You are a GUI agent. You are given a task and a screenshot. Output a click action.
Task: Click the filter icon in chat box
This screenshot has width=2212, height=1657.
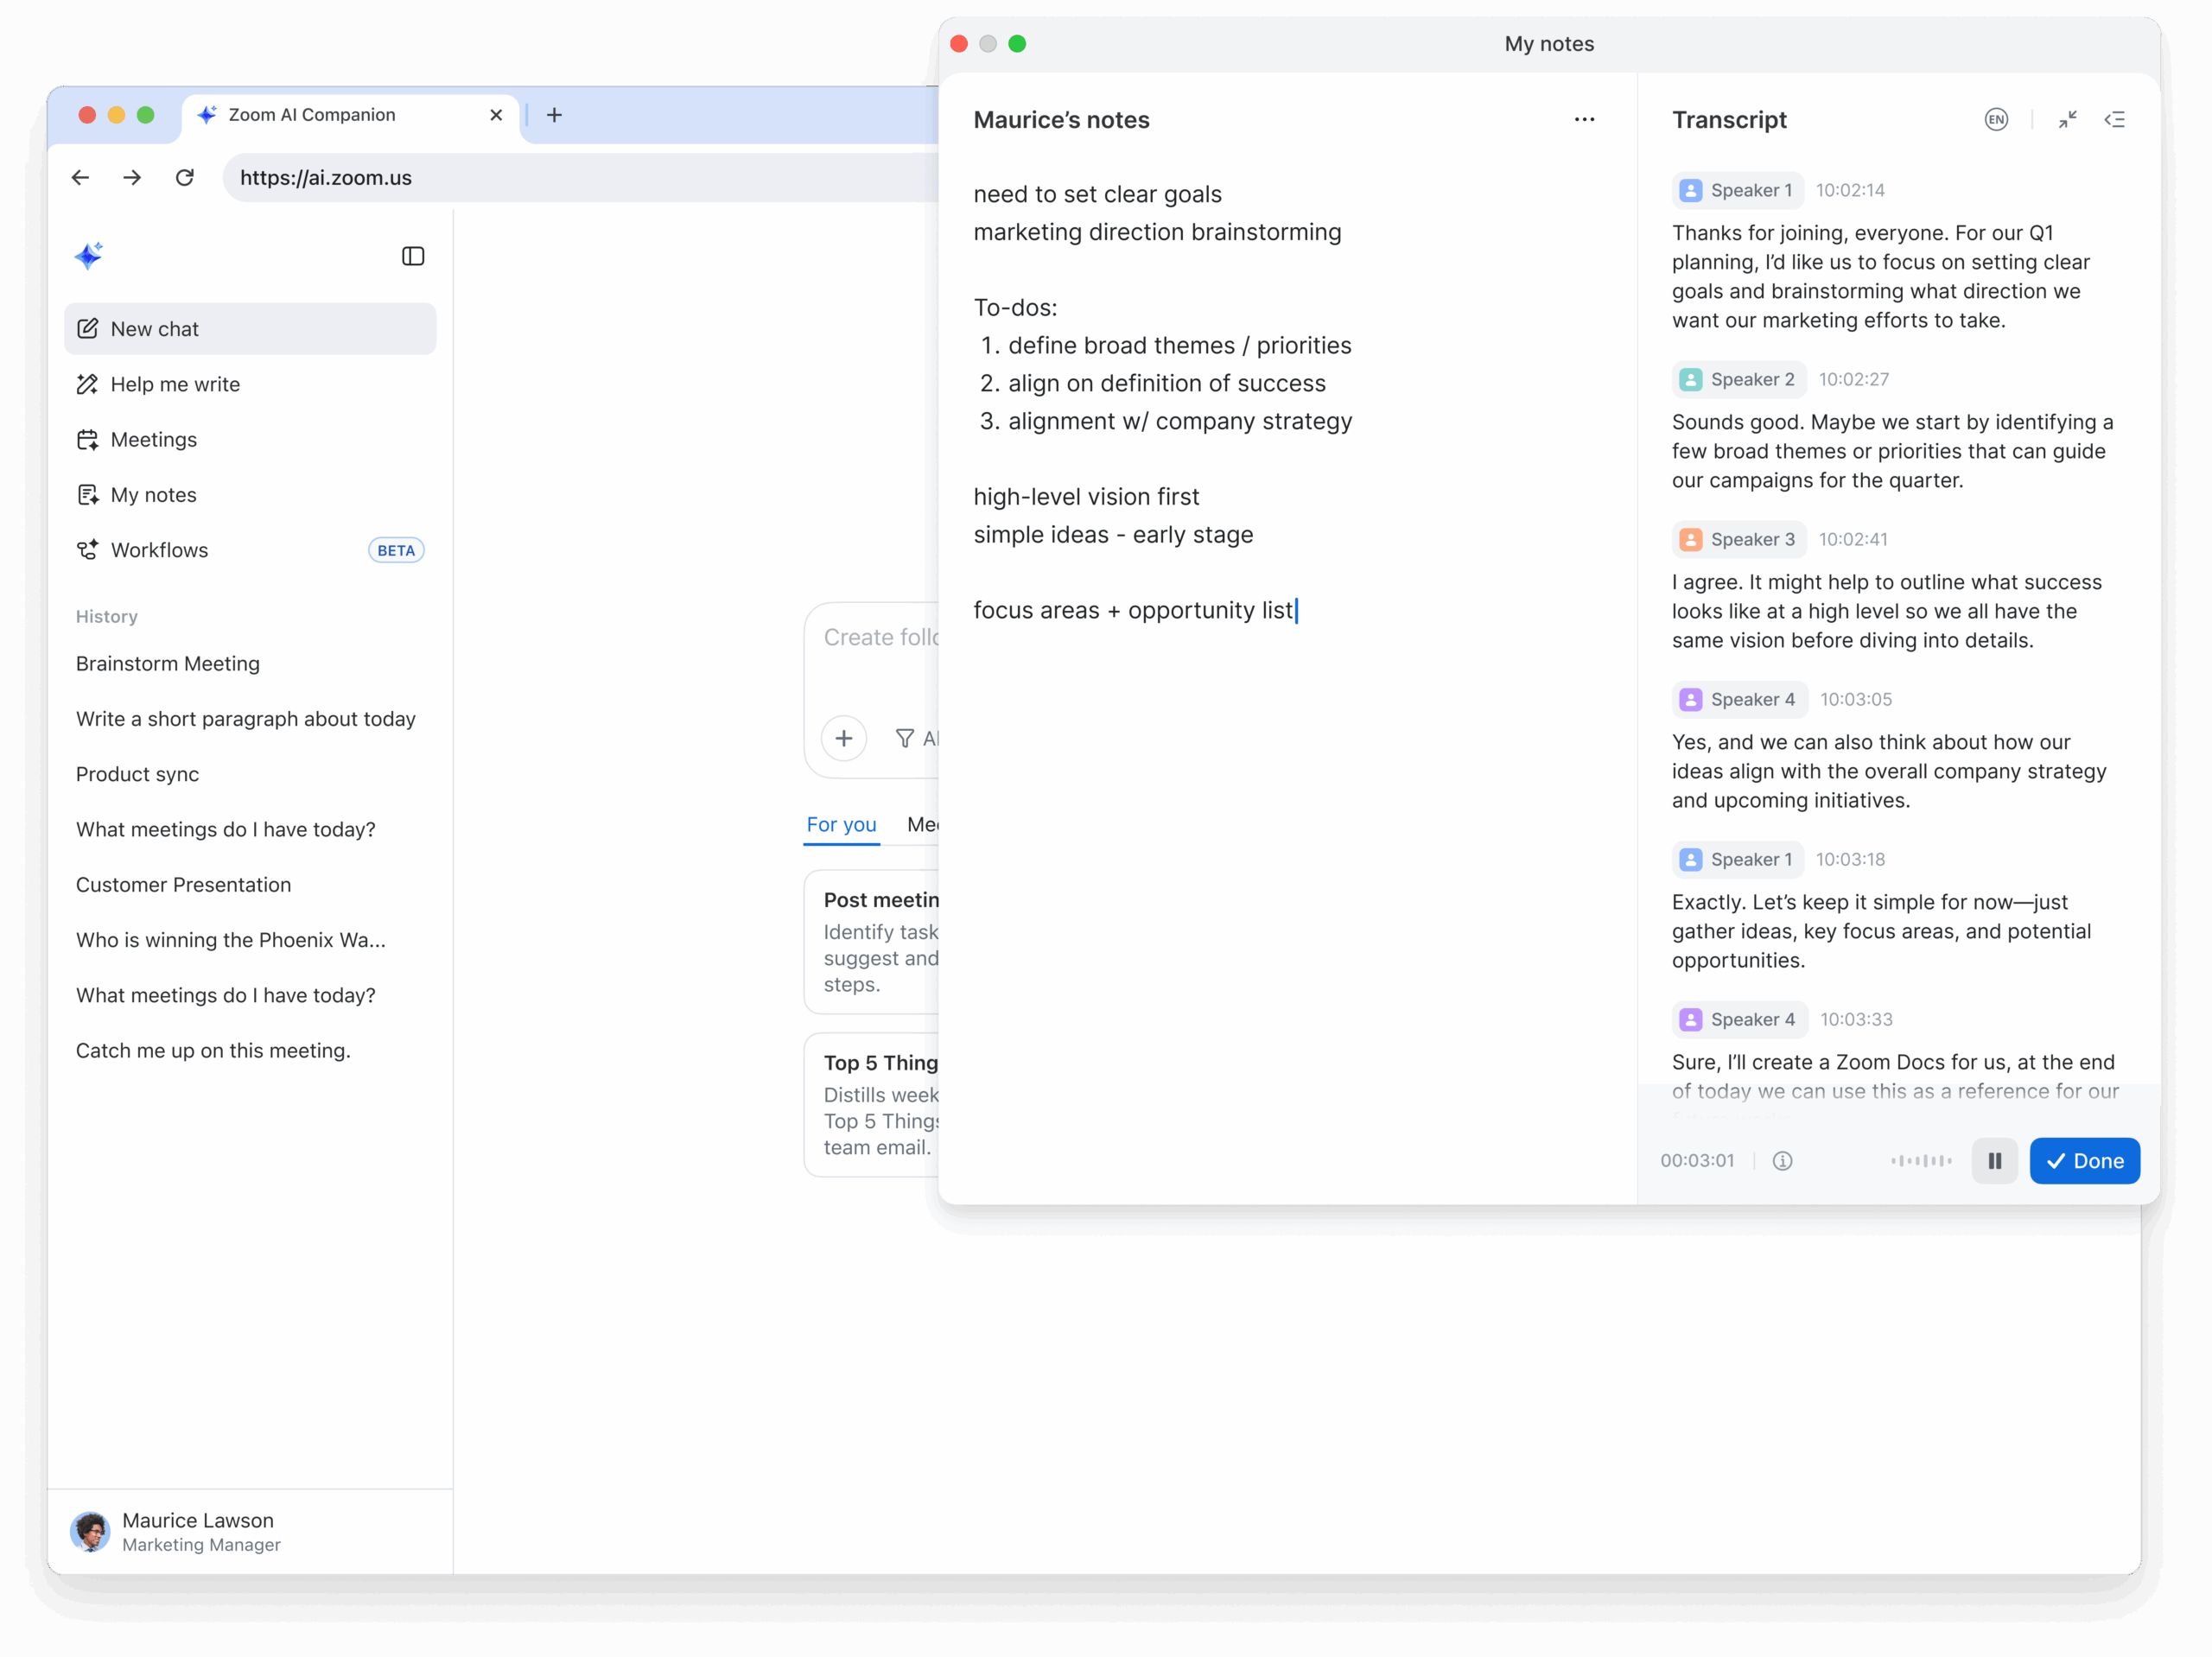point(905,738)
